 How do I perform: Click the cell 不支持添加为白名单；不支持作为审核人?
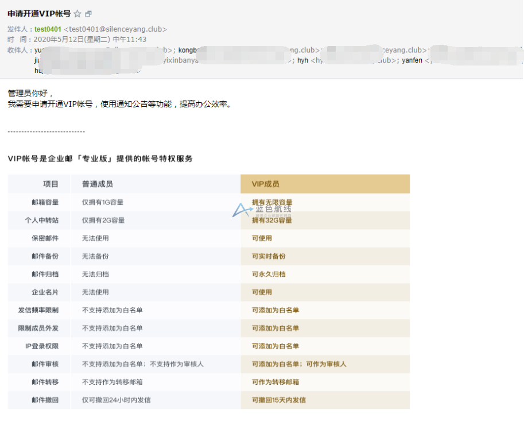click(x=143, y=364)
